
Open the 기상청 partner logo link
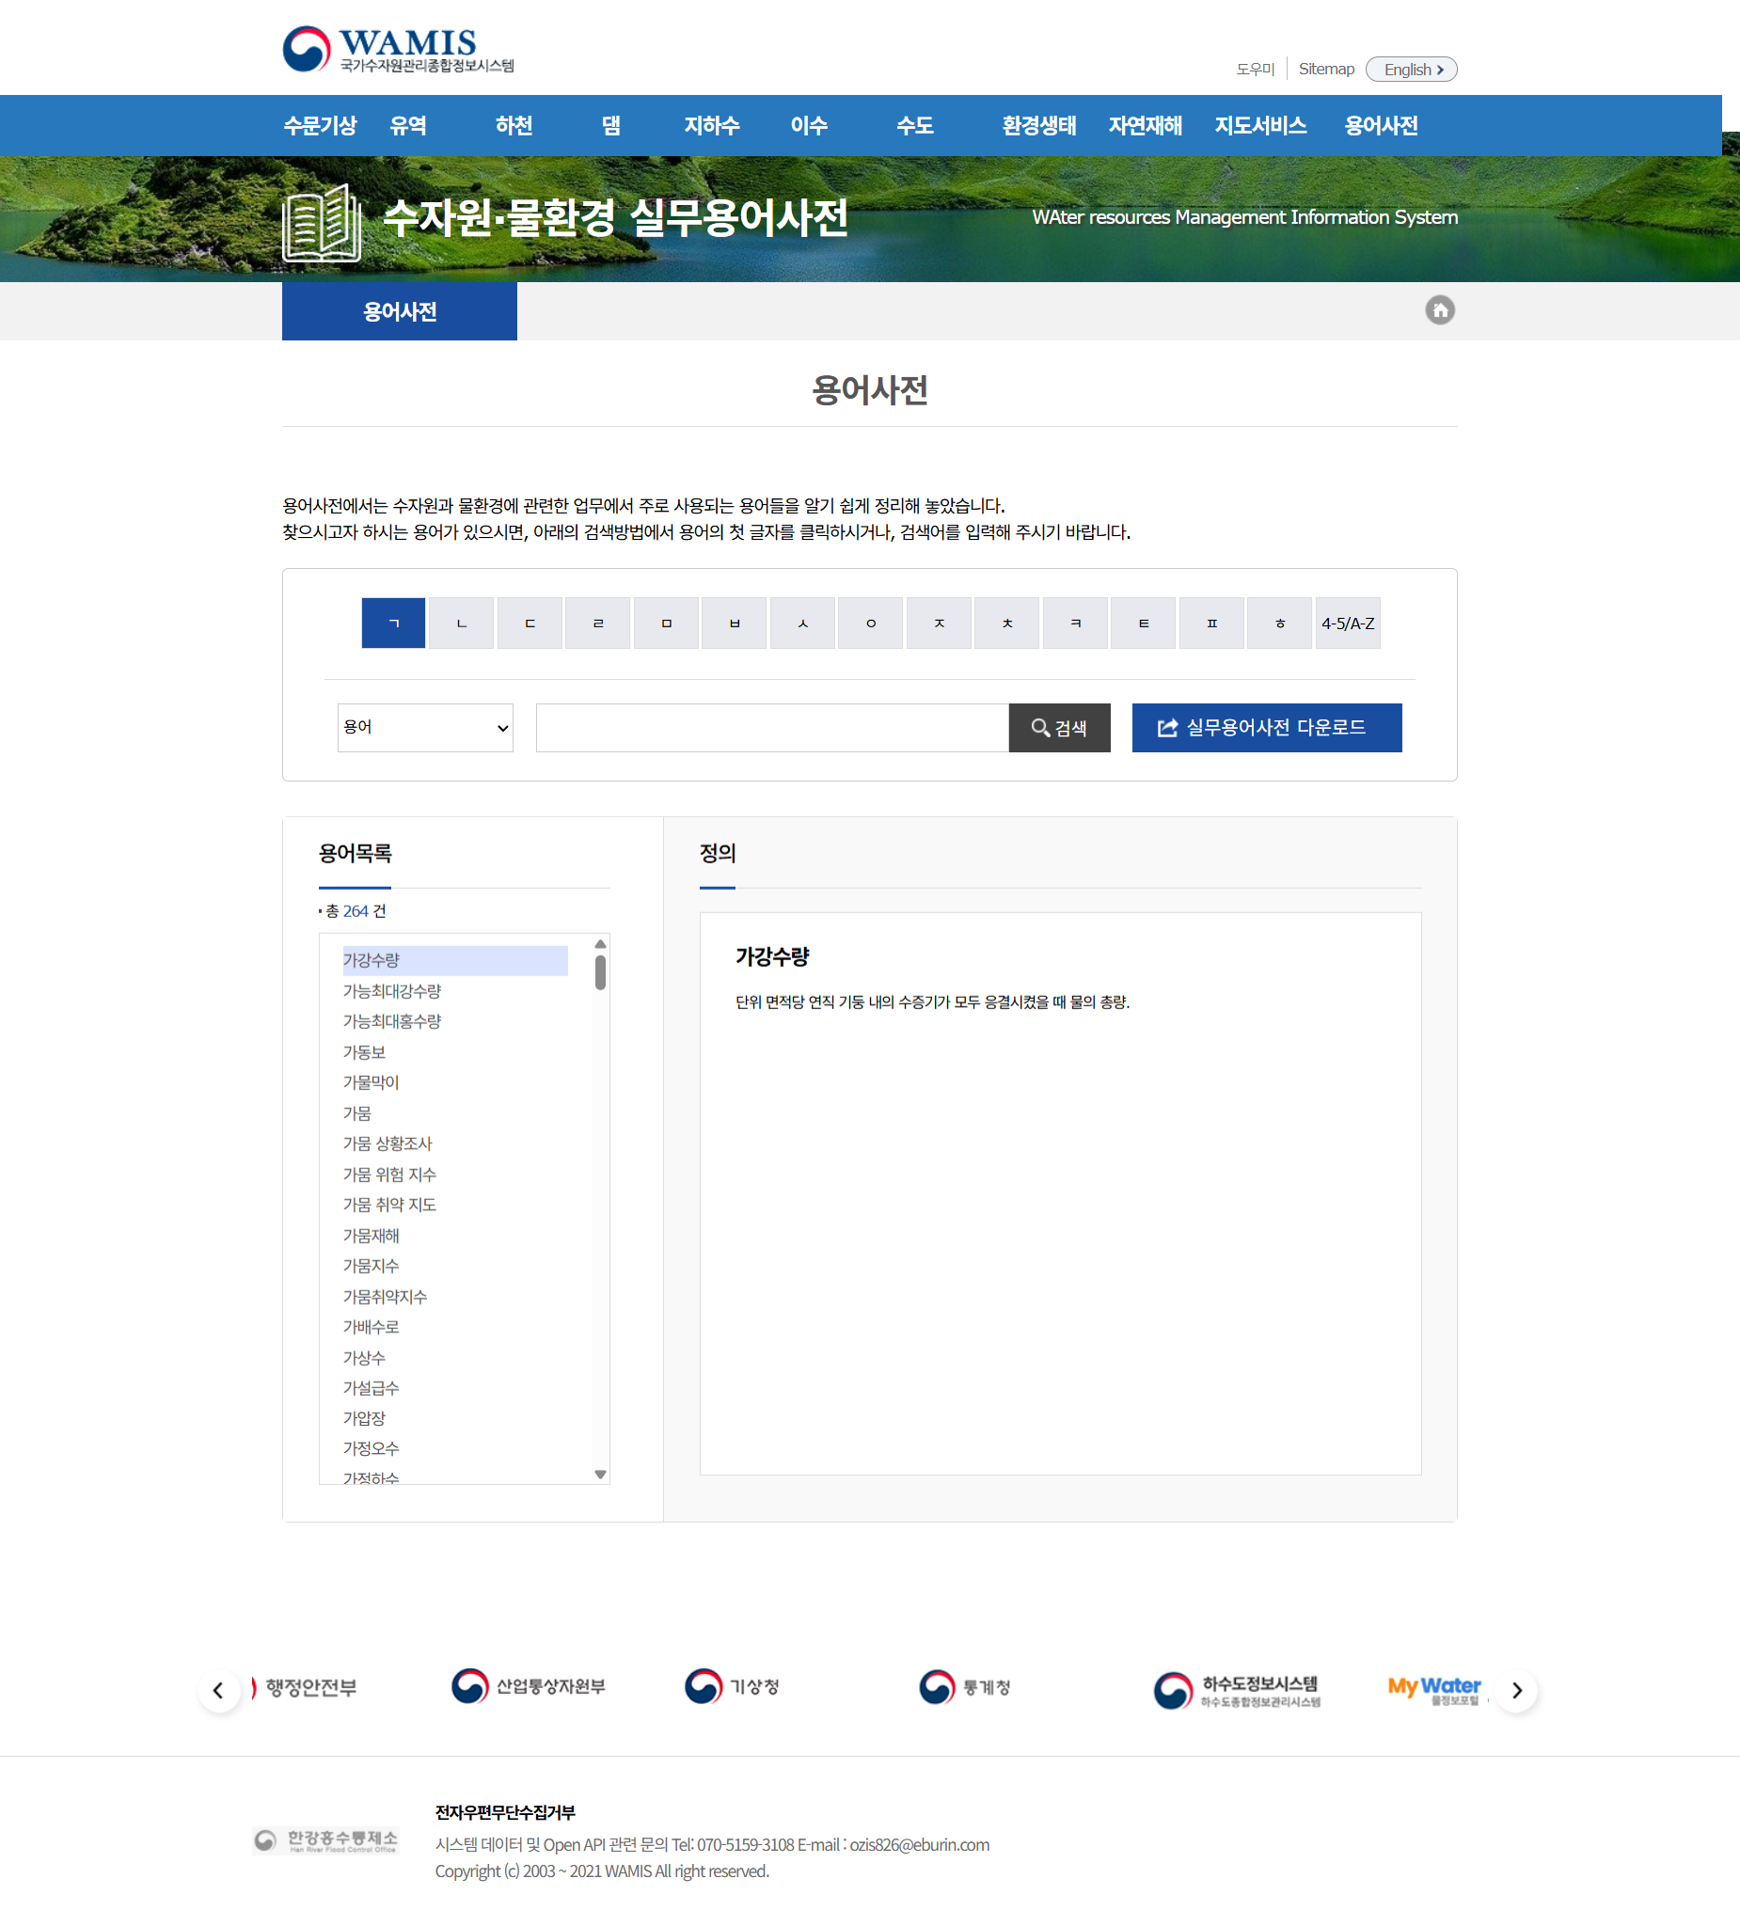pyautogui.click(x=732, y=1687)
